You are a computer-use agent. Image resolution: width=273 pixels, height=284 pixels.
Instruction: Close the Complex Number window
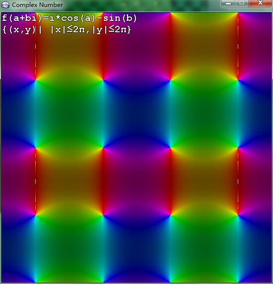[x=260, y=3]
